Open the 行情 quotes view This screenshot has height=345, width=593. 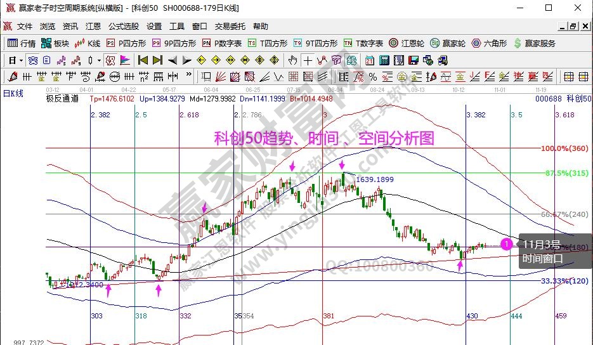pos(21,44)
